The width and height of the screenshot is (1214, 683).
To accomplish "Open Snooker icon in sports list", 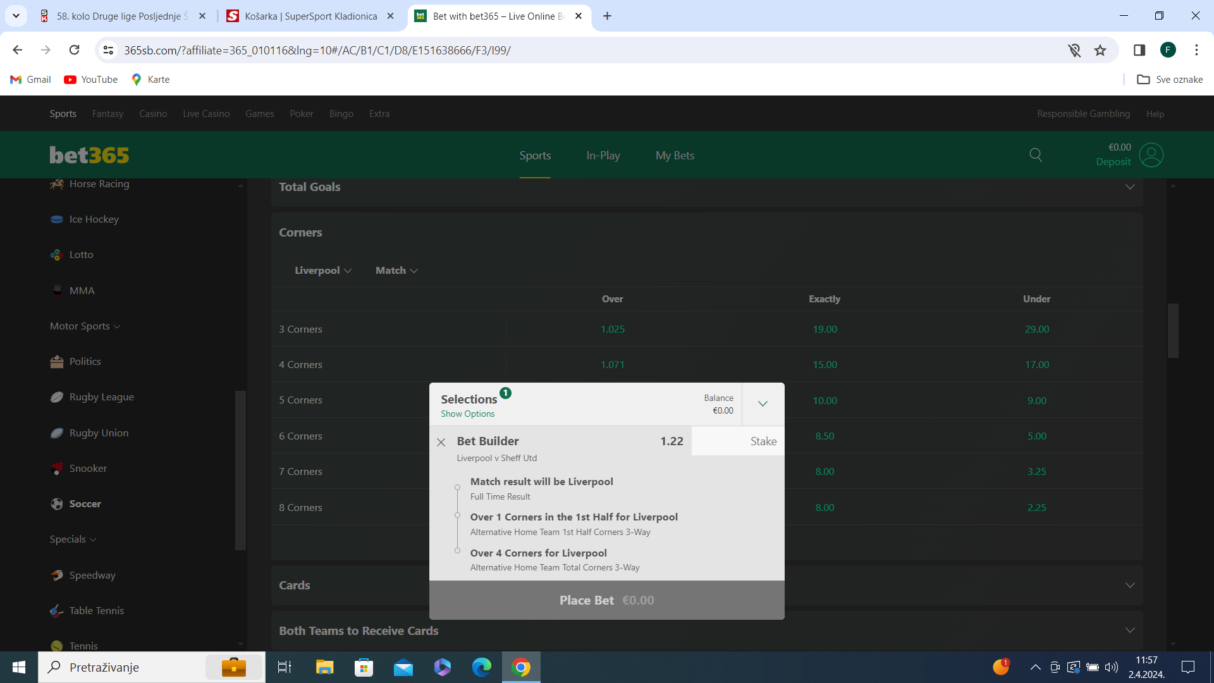I will click(57, 469).
